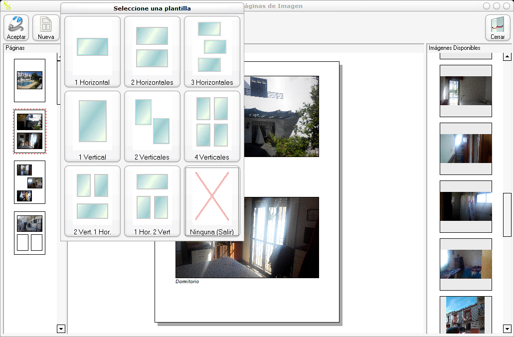Pick the building facade image at bottom right

pyautogui.click(x=466, y=315)
